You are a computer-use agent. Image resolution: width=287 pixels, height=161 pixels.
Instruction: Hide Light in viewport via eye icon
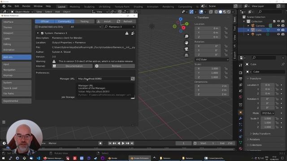(x=278, y=34)
